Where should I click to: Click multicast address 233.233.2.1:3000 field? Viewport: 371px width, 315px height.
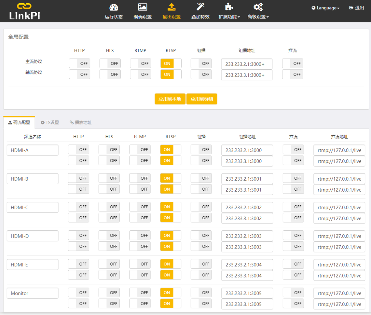point(247,150)
